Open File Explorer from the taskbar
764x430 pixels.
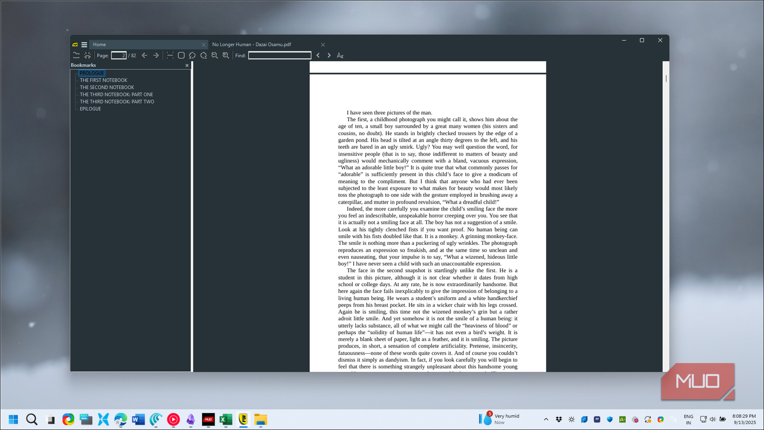(260, 419)
